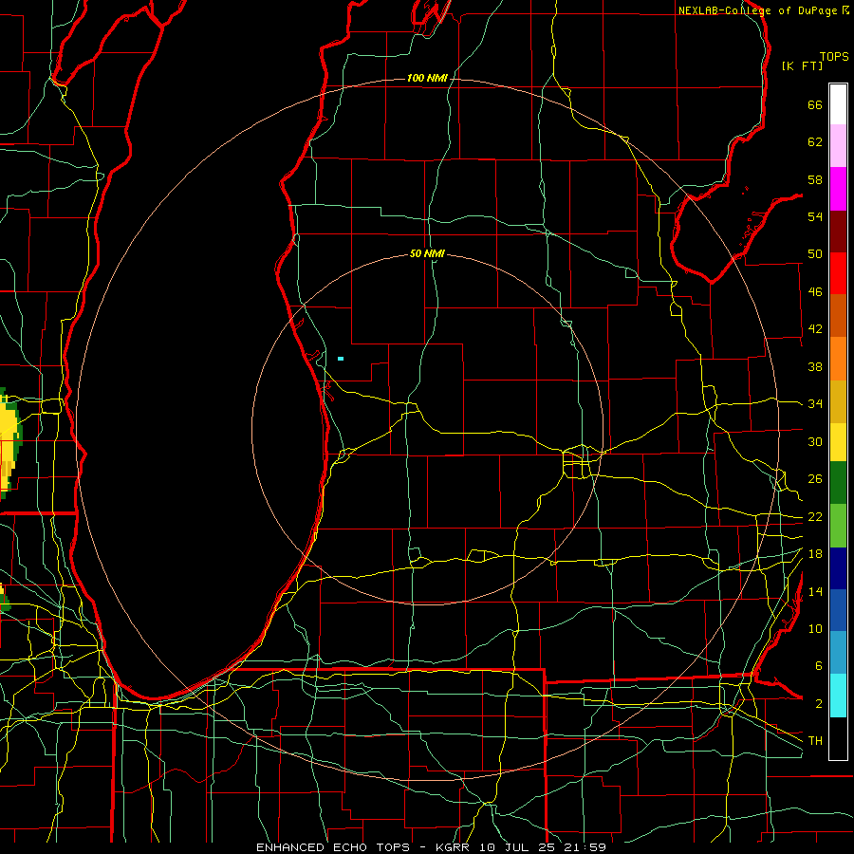854x854 pixels.
Task: Select the magenta color band in the legend
Action: click(x=838, y=189)
